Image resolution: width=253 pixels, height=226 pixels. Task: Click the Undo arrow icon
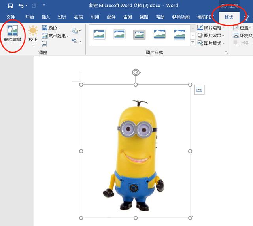(x=21, y=6)
